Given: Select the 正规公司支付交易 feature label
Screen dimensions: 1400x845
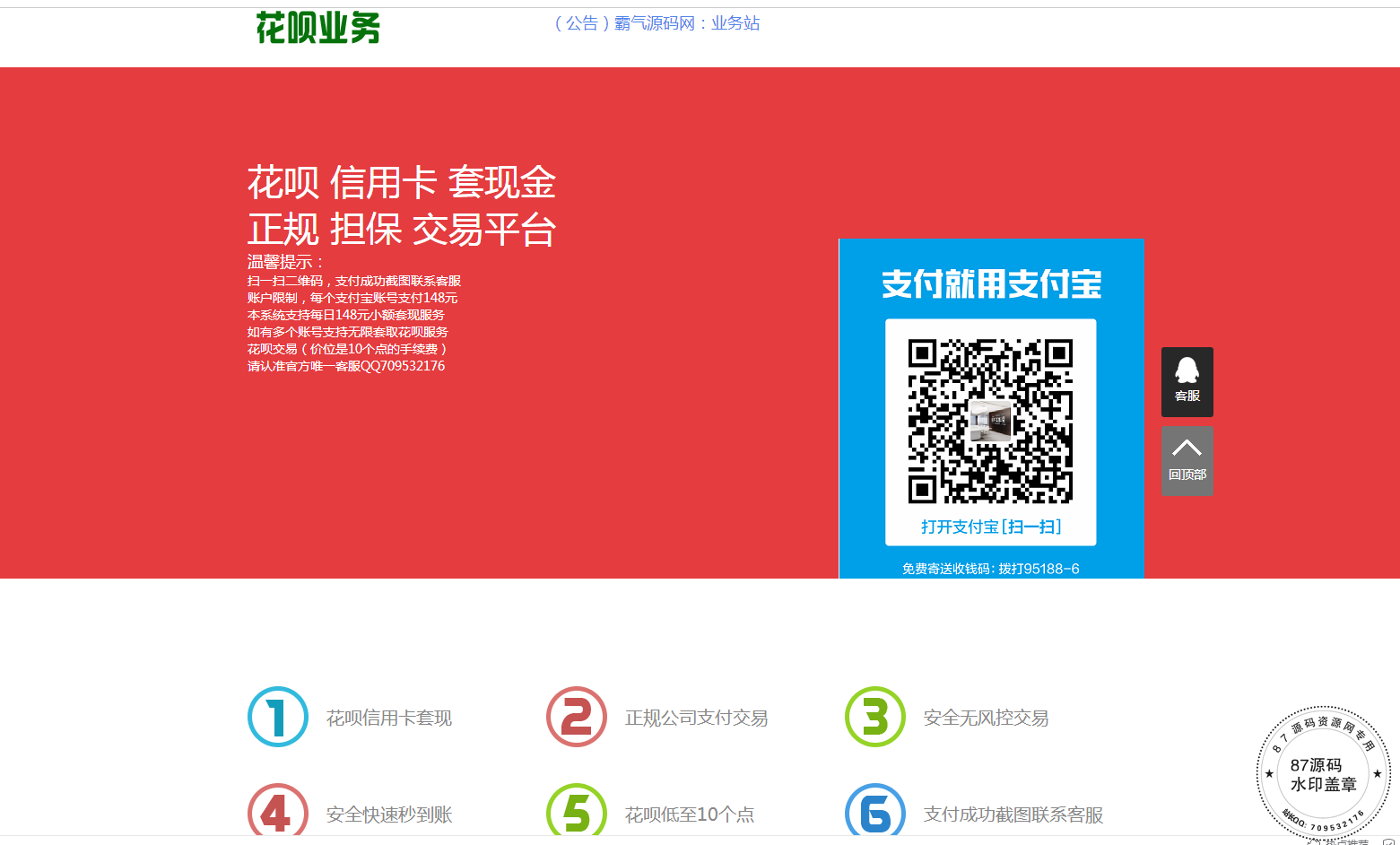Looking at the screenshot, I should 696,718.
